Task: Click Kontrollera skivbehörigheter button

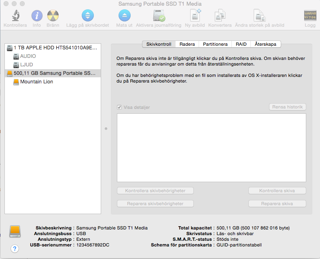Action: [x=155, y=191]
